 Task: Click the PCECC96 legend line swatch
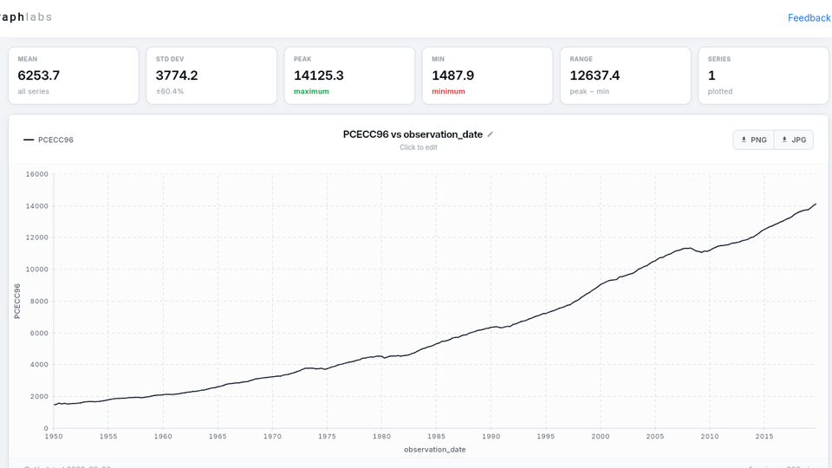click(29, 140)
